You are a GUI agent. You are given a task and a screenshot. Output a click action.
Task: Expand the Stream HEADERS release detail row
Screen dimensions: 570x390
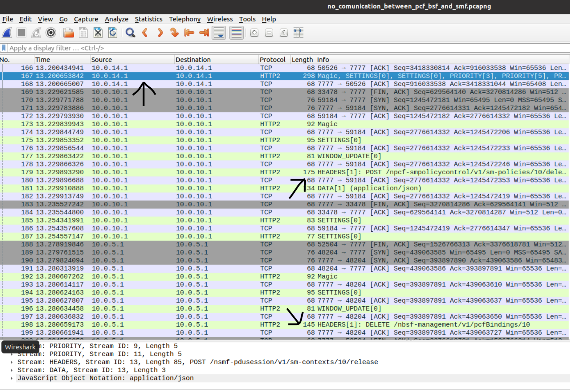[11, 362]
